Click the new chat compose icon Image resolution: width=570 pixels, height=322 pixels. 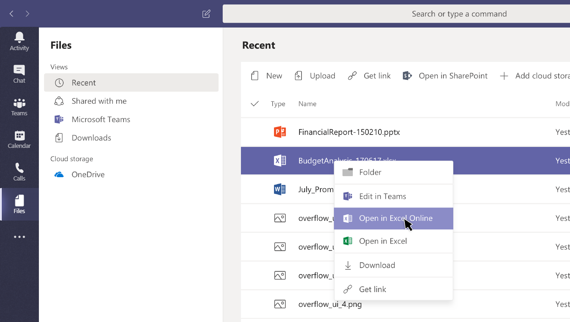(206, 14)
